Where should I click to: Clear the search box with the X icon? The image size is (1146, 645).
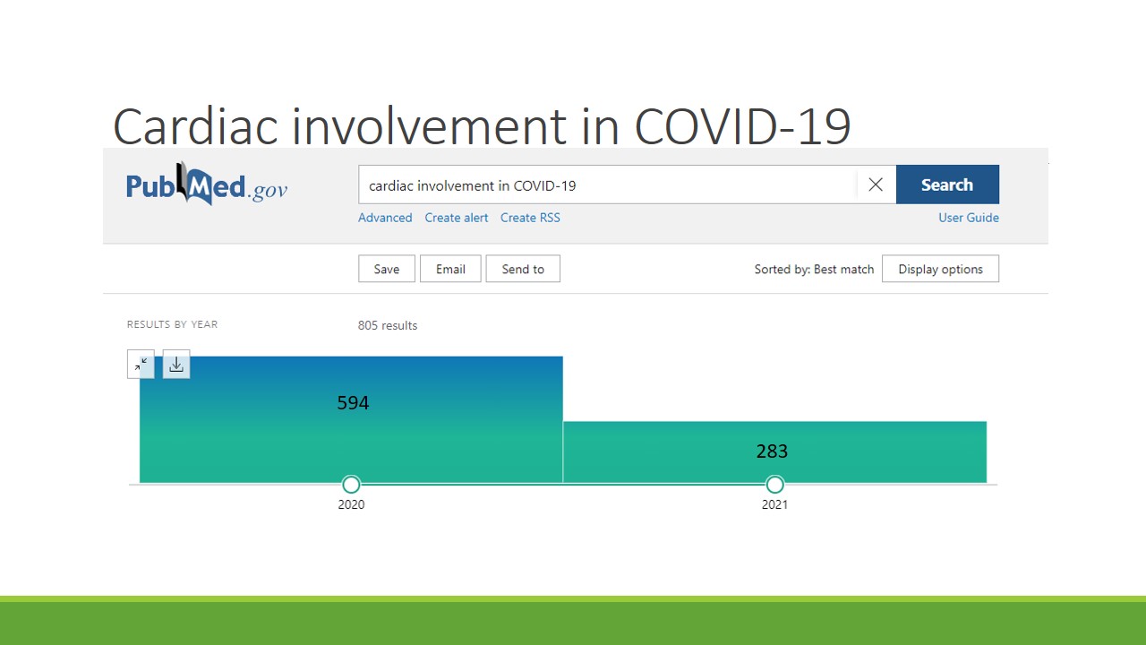tap(876, 185)
